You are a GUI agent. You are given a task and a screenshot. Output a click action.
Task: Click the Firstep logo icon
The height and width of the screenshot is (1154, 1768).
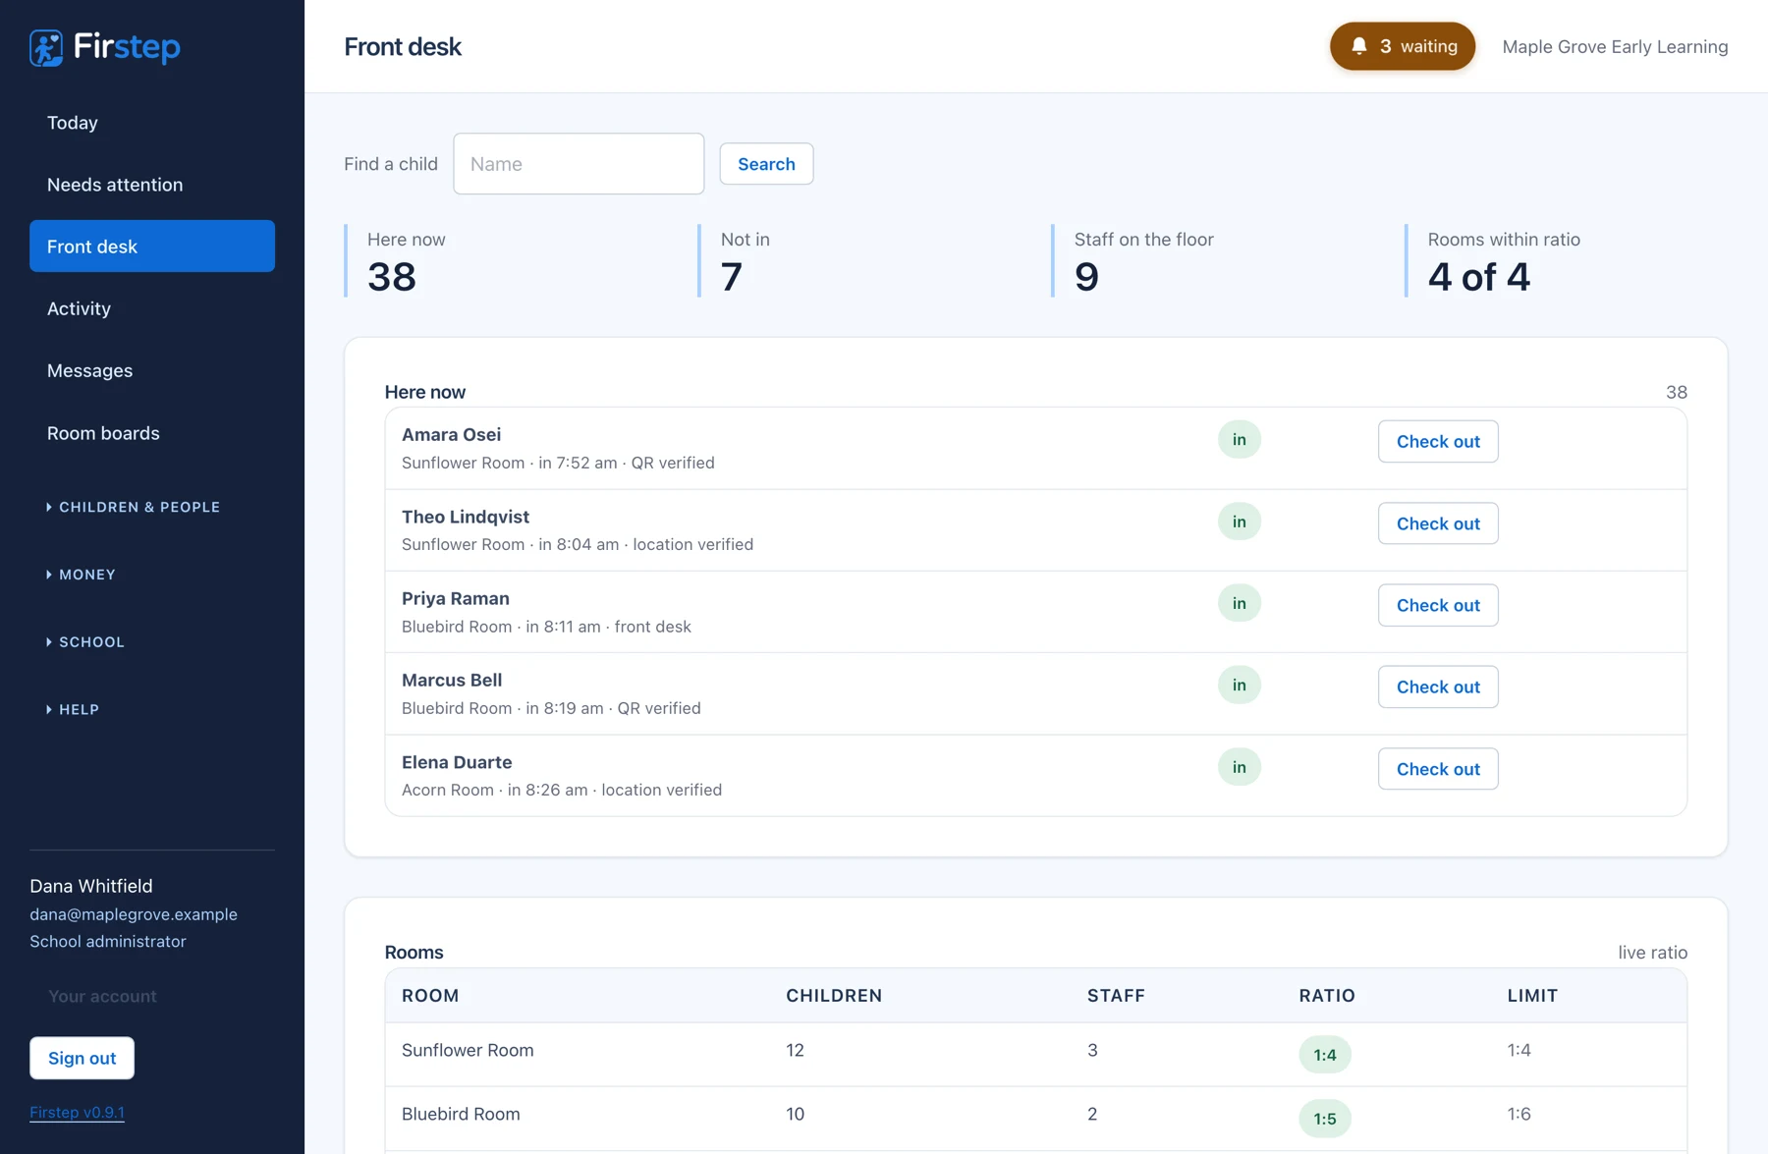[x=46, y=47]
